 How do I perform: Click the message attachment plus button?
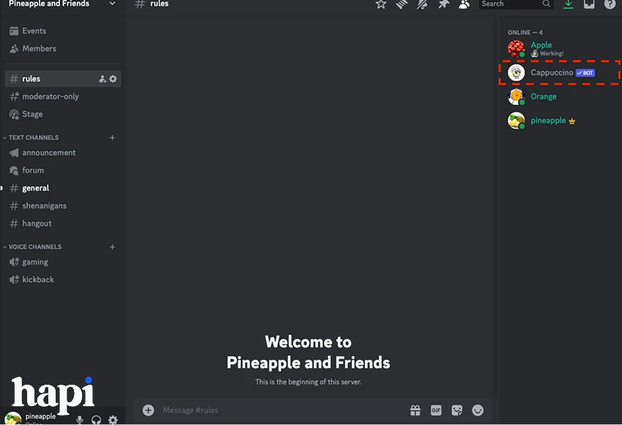pos(149,410)
